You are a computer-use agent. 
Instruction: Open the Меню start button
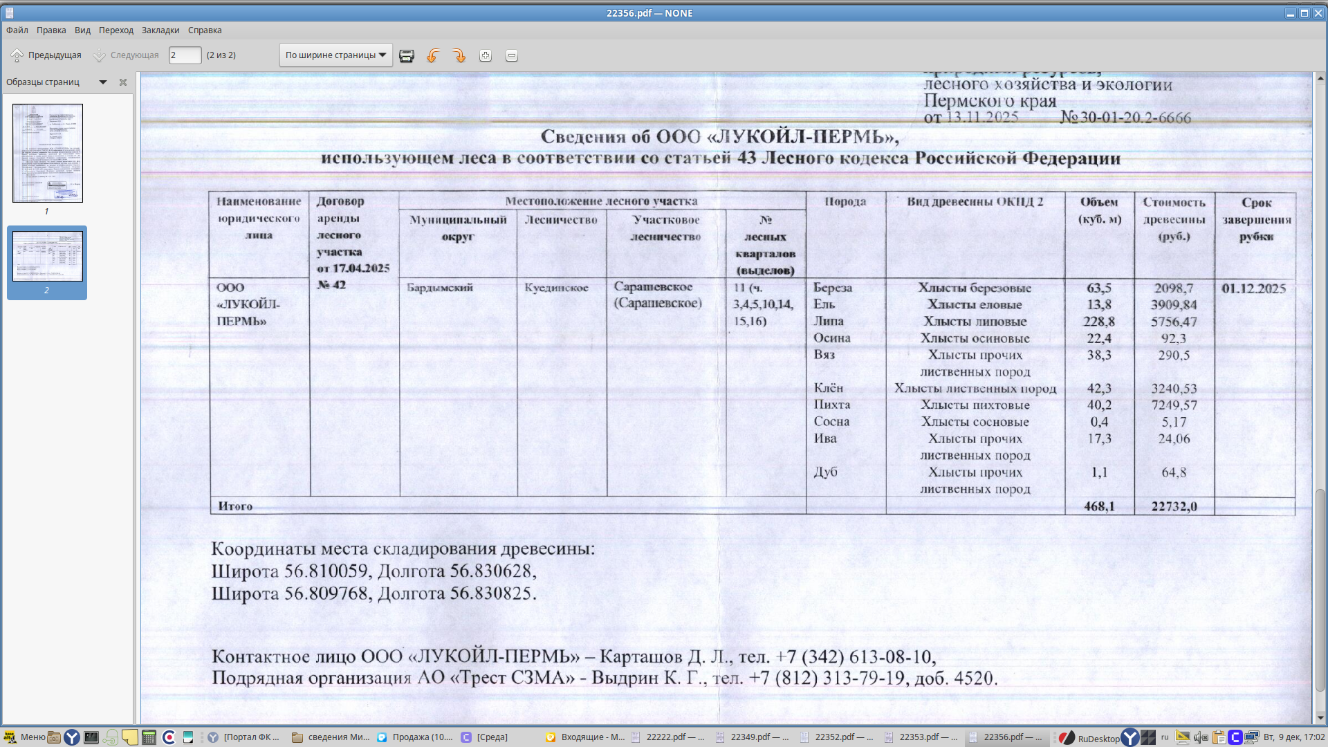[x=24, y=737]
